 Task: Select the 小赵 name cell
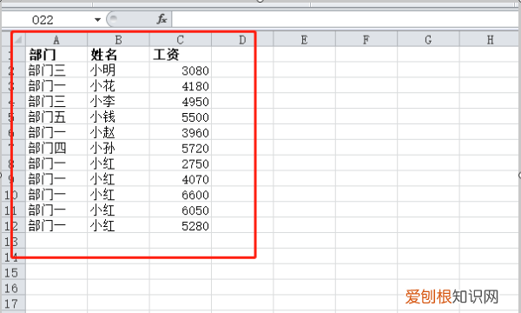[x=118, y=132]
